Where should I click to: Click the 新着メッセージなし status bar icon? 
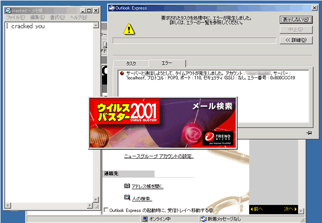(x=203, y=219)
